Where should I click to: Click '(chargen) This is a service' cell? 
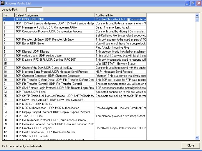click(x=120, y=75)
